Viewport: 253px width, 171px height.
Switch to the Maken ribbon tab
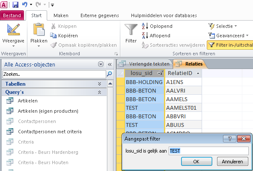pyautogui.click(x=61, y=15)
